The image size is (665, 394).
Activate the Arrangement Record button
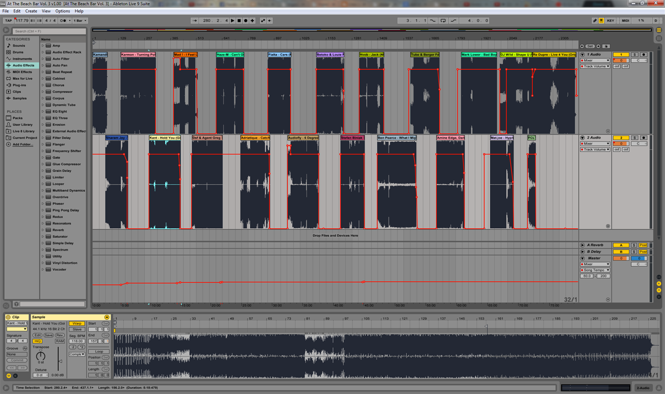click(246, 21)
